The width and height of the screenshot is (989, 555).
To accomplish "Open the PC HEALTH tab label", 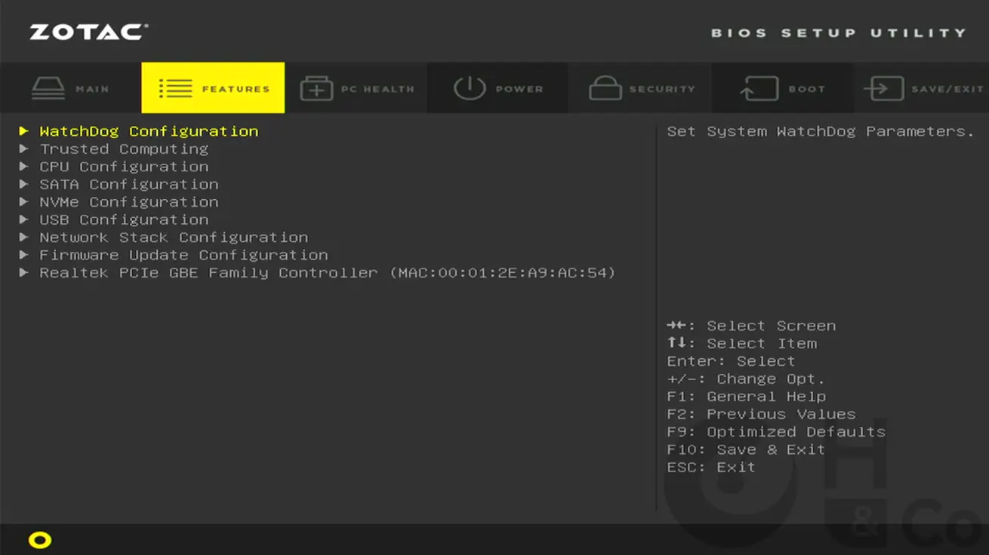I will pos(377,89).
